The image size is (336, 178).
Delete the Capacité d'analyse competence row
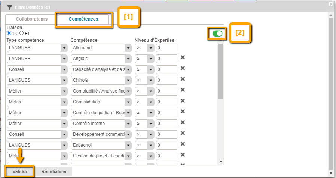(x=183, y=68)
